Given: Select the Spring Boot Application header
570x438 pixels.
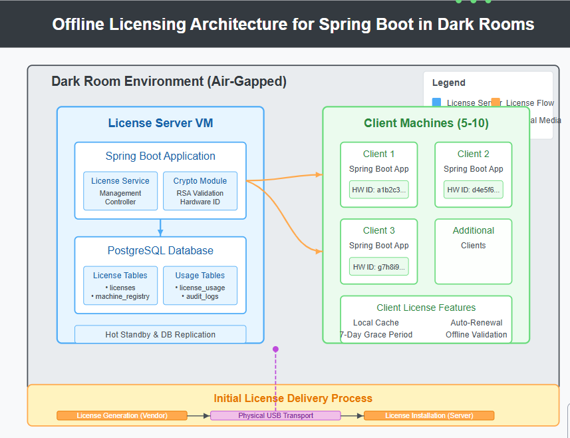Looking at the screenshot, I should (x=160, y=156).
